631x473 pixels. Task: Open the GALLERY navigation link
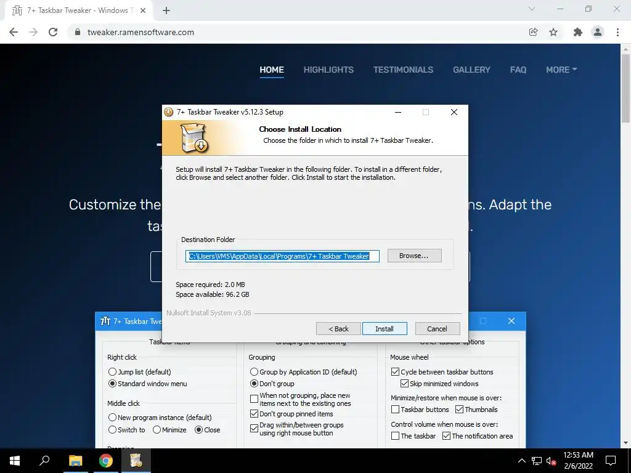point(471,70)
